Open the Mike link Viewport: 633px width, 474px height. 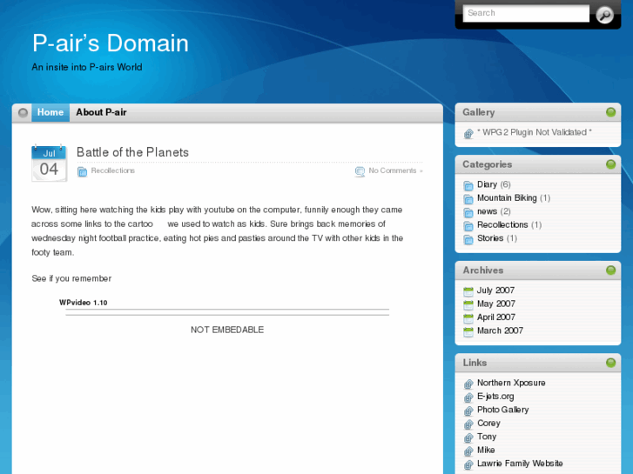(x=486, y=450)
